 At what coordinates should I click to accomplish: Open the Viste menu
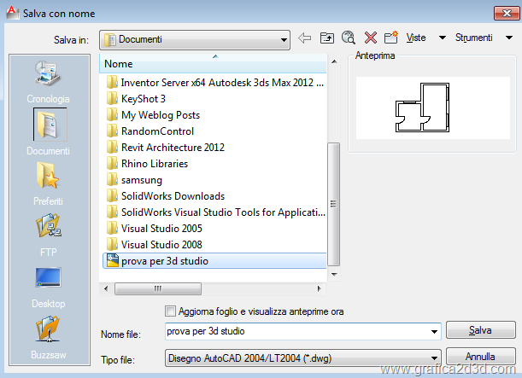pos(425,38)
